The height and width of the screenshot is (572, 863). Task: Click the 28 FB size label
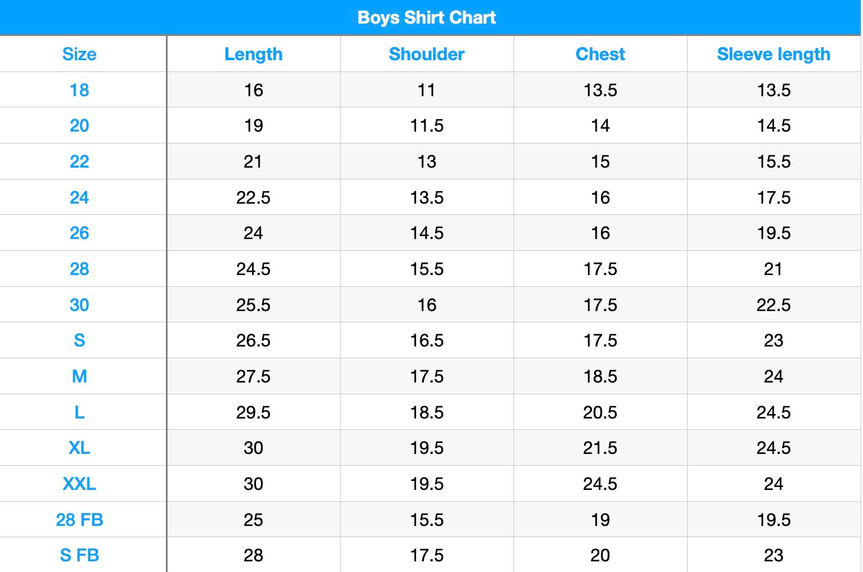click(79, 520)
